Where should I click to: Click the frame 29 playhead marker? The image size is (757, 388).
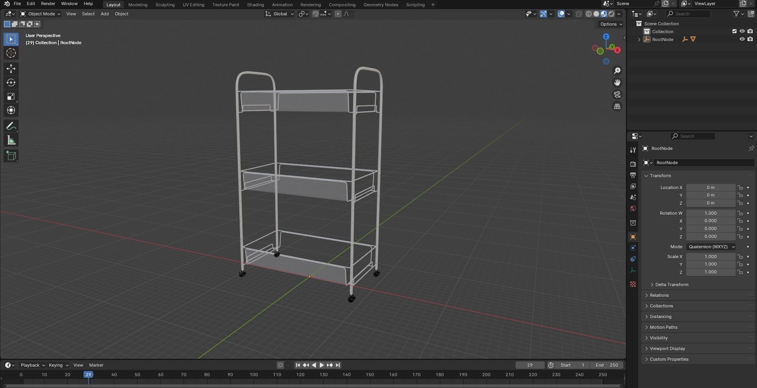[x=88, y=375]
